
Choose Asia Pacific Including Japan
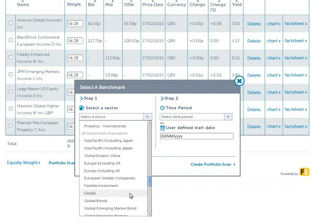pos(108,148)
